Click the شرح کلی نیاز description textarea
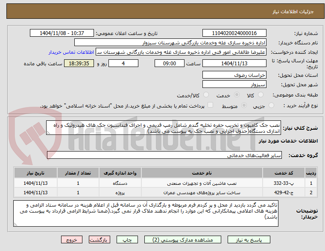 pyautogui.click(x=164, y=128)
